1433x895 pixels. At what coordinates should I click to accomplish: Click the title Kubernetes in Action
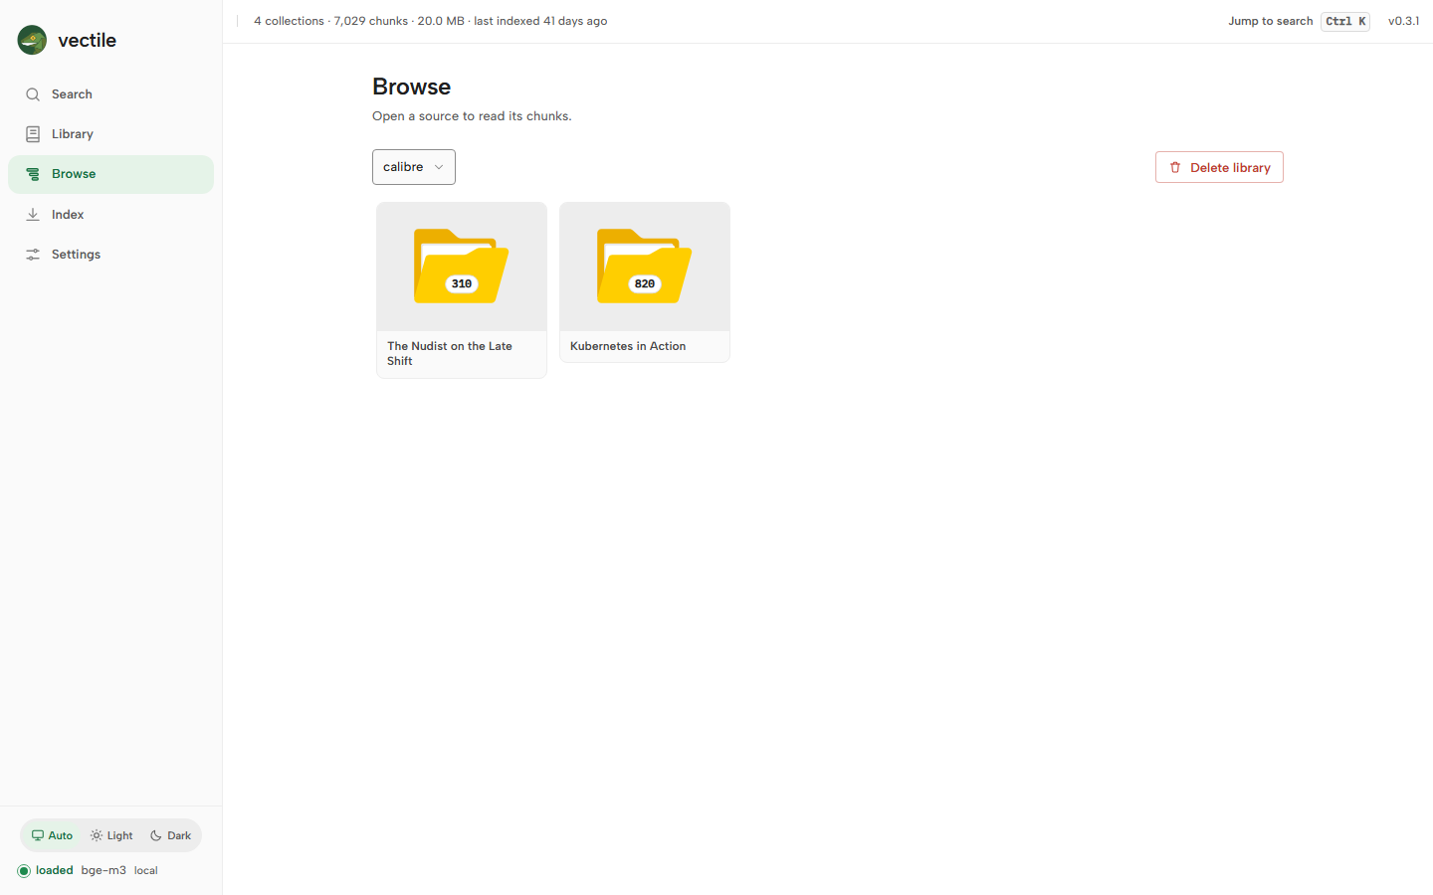tap(628, 346)
